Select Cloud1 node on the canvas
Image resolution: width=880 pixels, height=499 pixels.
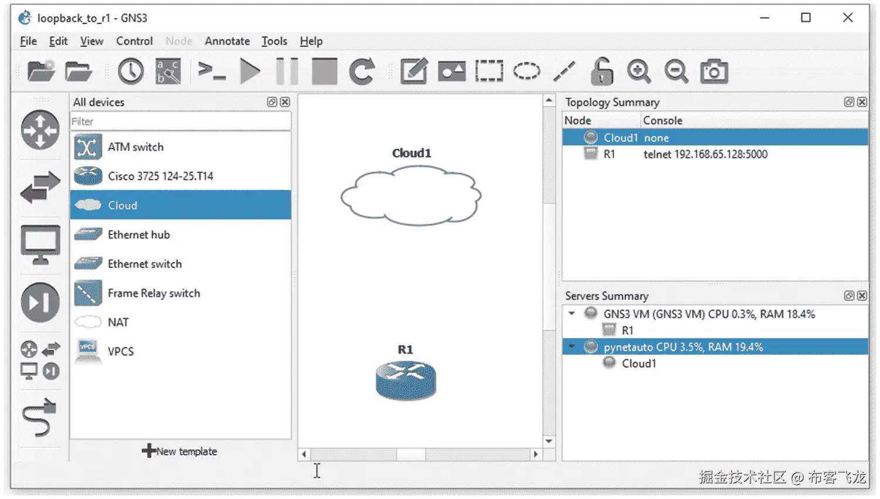click(x=411, y=195)
